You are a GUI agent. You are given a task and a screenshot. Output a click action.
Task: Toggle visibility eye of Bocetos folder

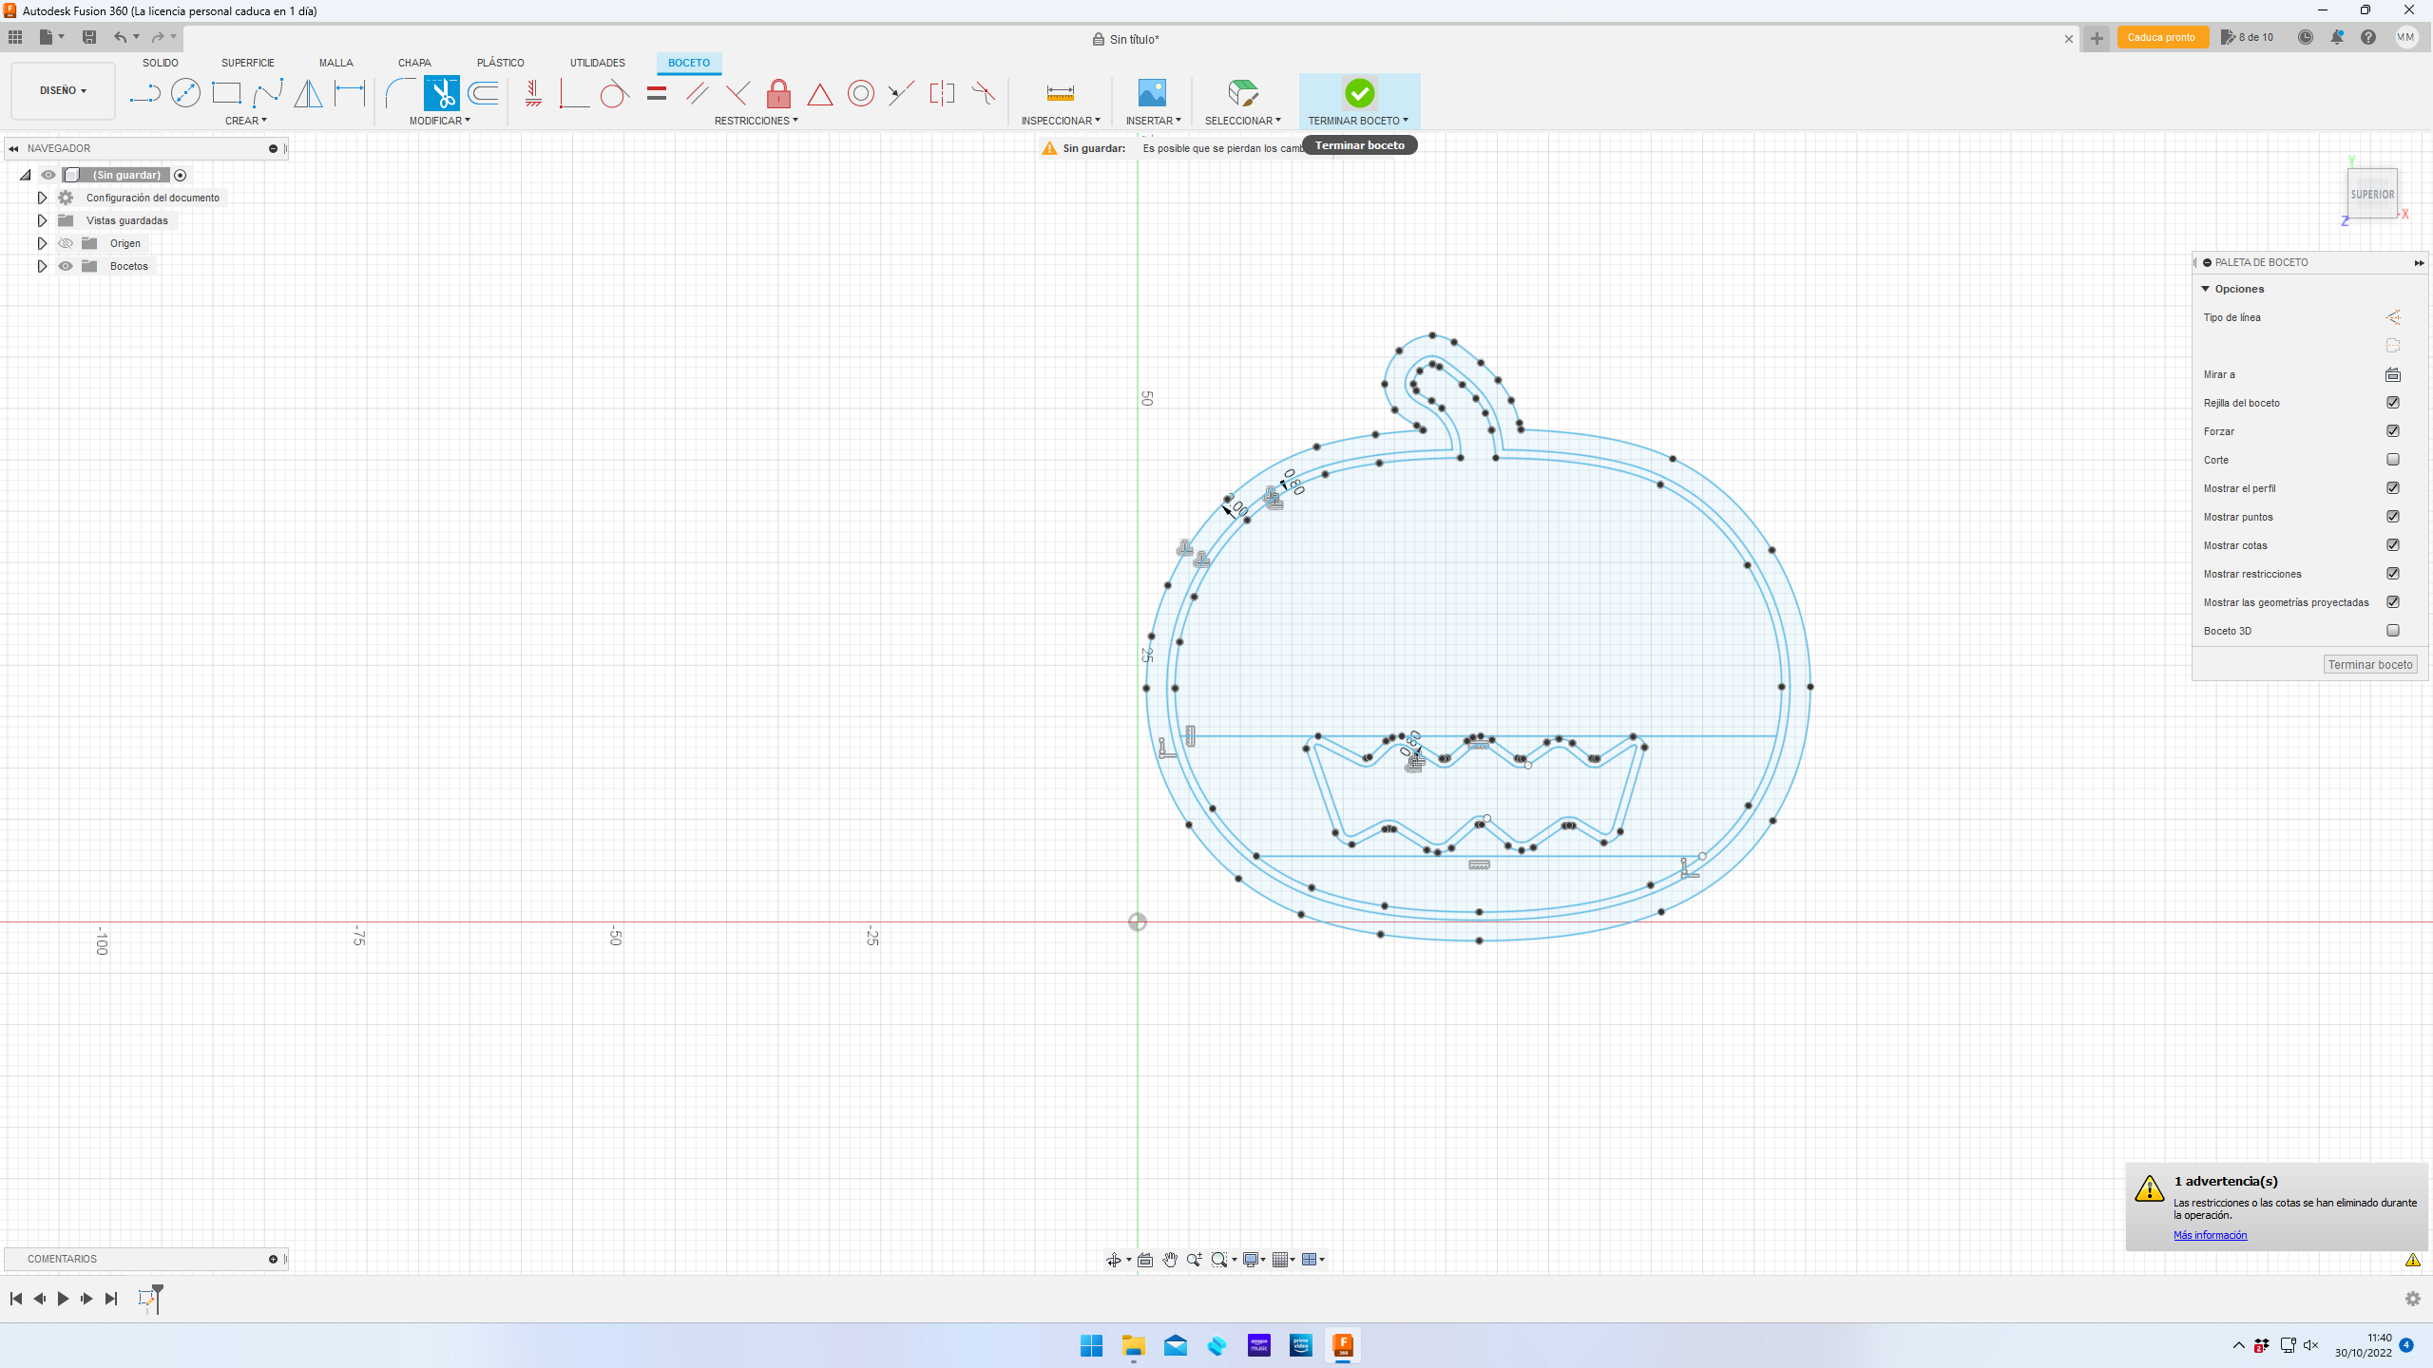click(x=66, y=266)
